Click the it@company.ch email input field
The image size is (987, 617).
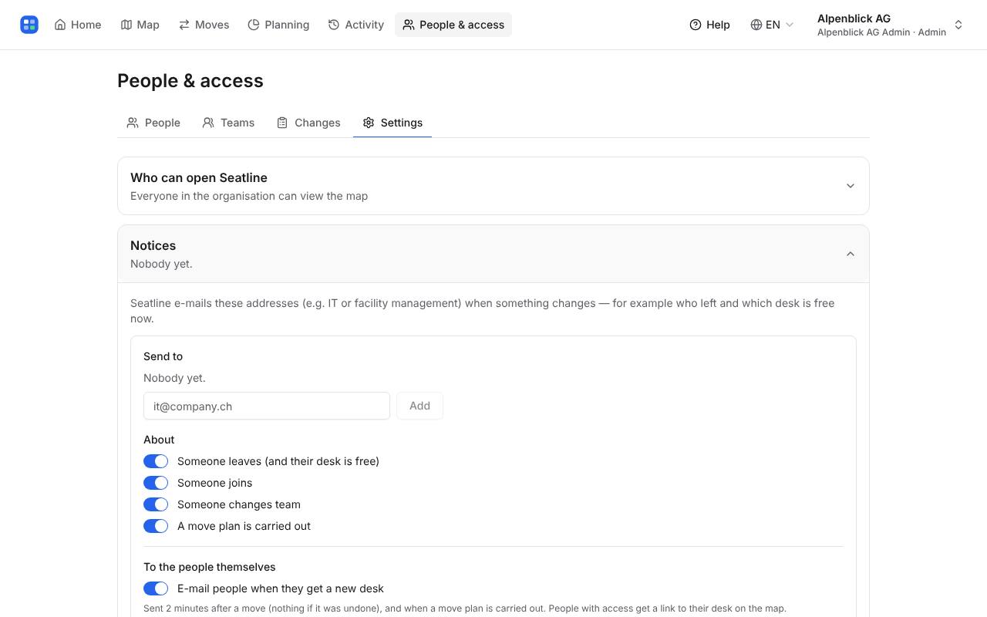267,406
